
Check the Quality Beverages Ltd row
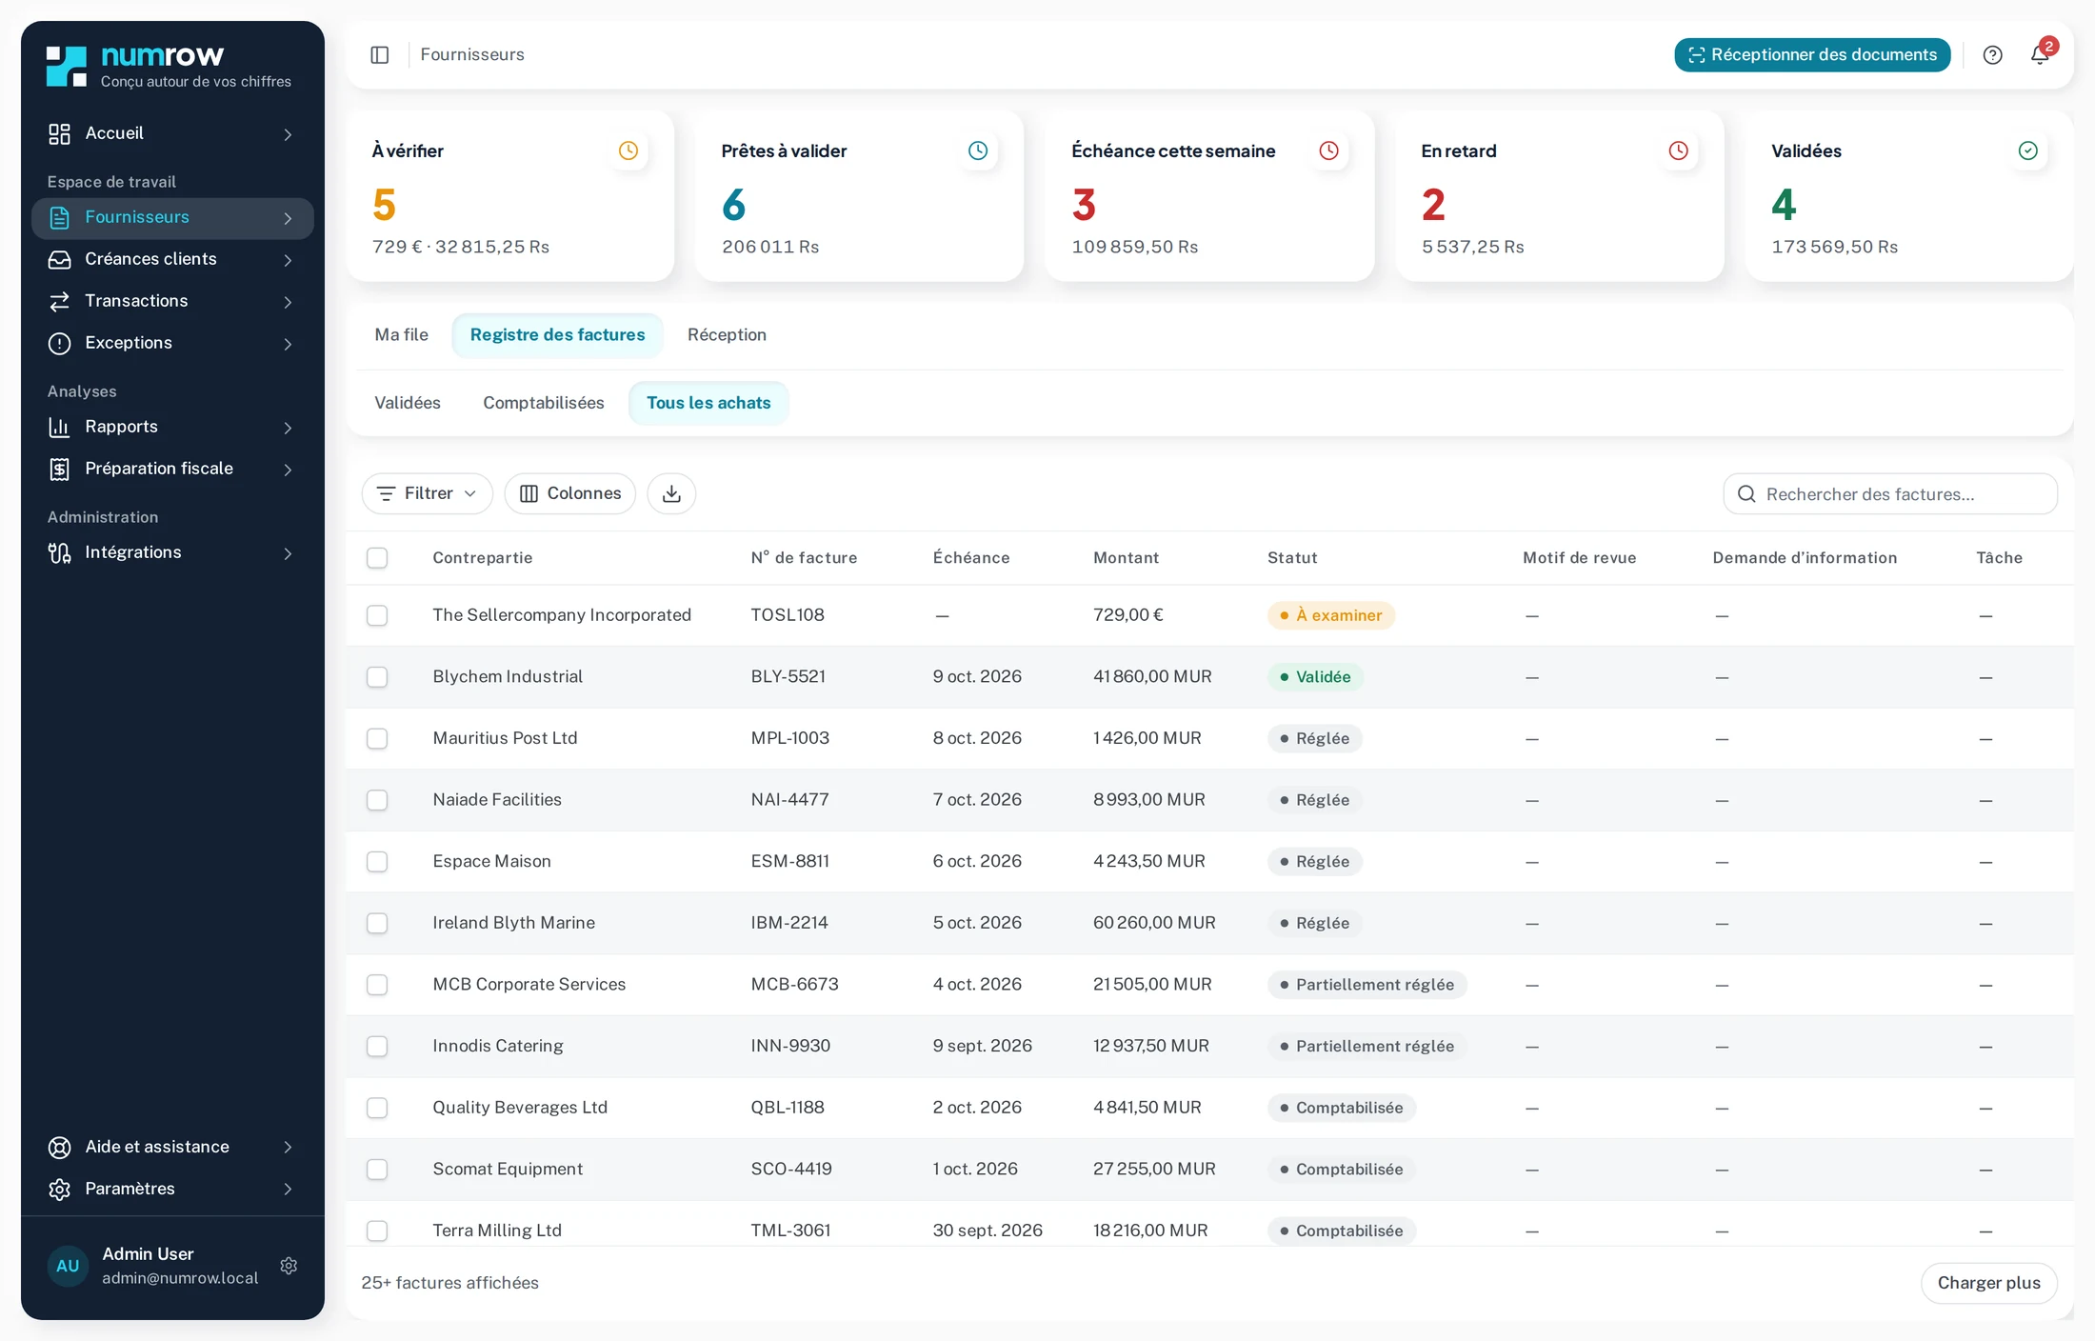pos(377,1108)
